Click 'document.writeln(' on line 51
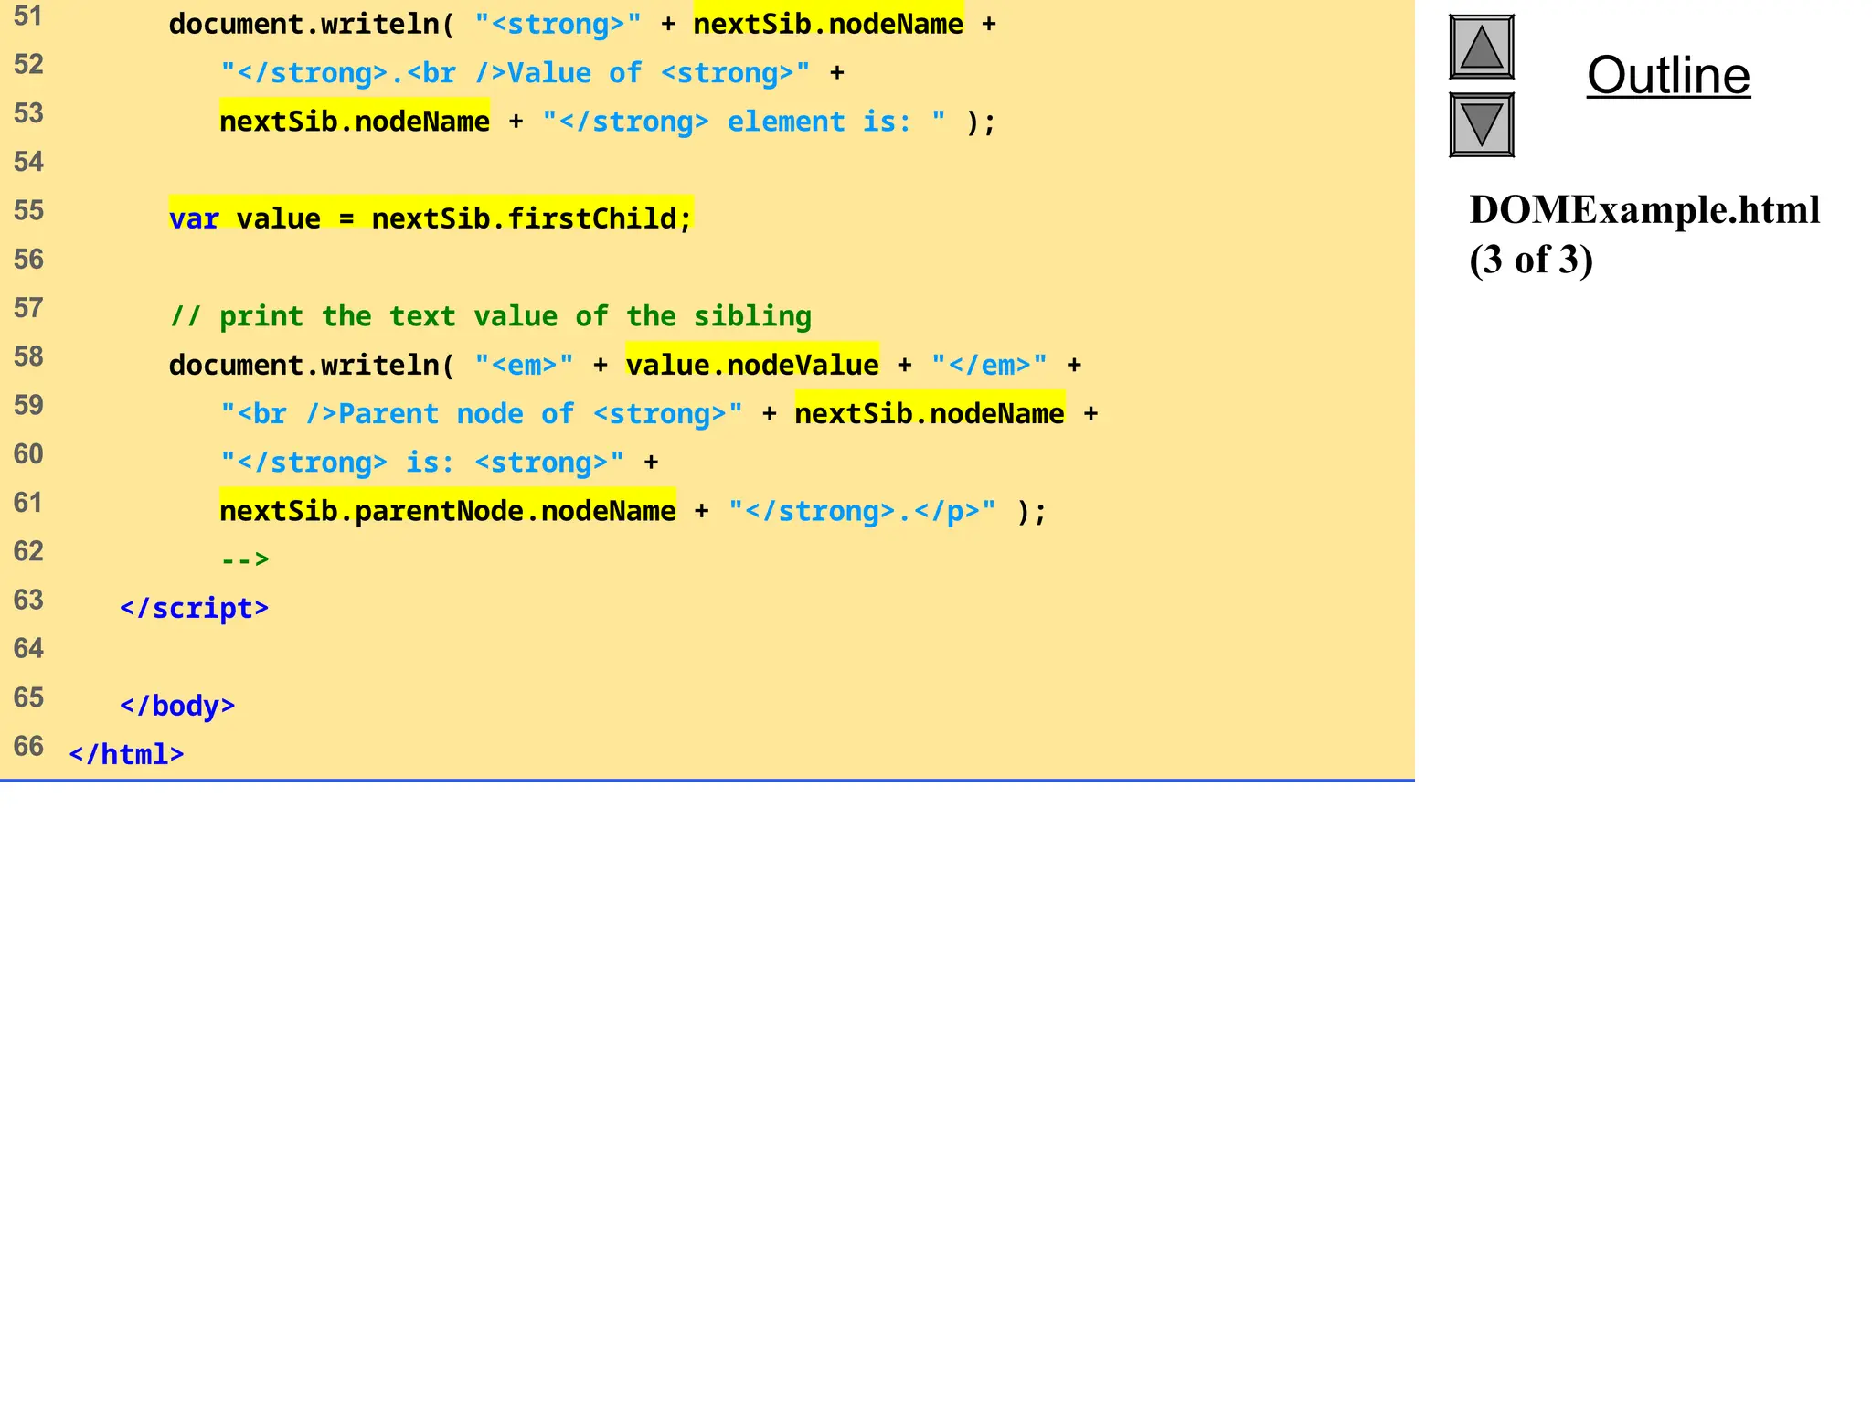This screenshot has width=1872, height=1404. (x=312, y=23)
